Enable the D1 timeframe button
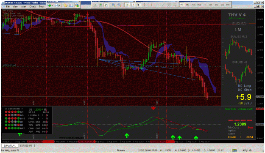 (x=217, y=5)
